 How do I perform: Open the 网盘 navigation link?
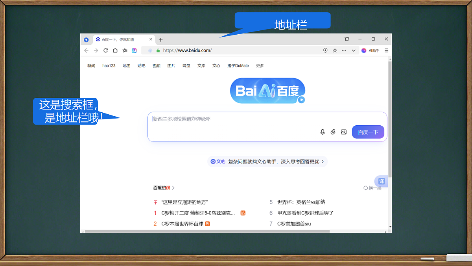(x=186, y=66)
